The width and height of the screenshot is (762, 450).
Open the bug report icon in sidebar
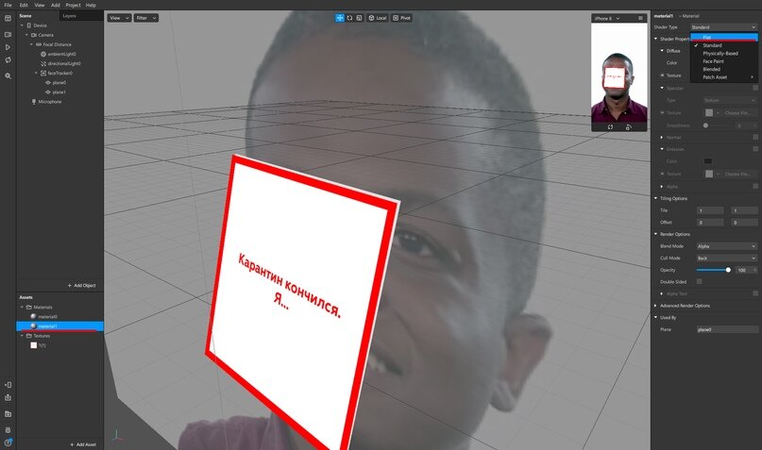click(x=8, y=430)
